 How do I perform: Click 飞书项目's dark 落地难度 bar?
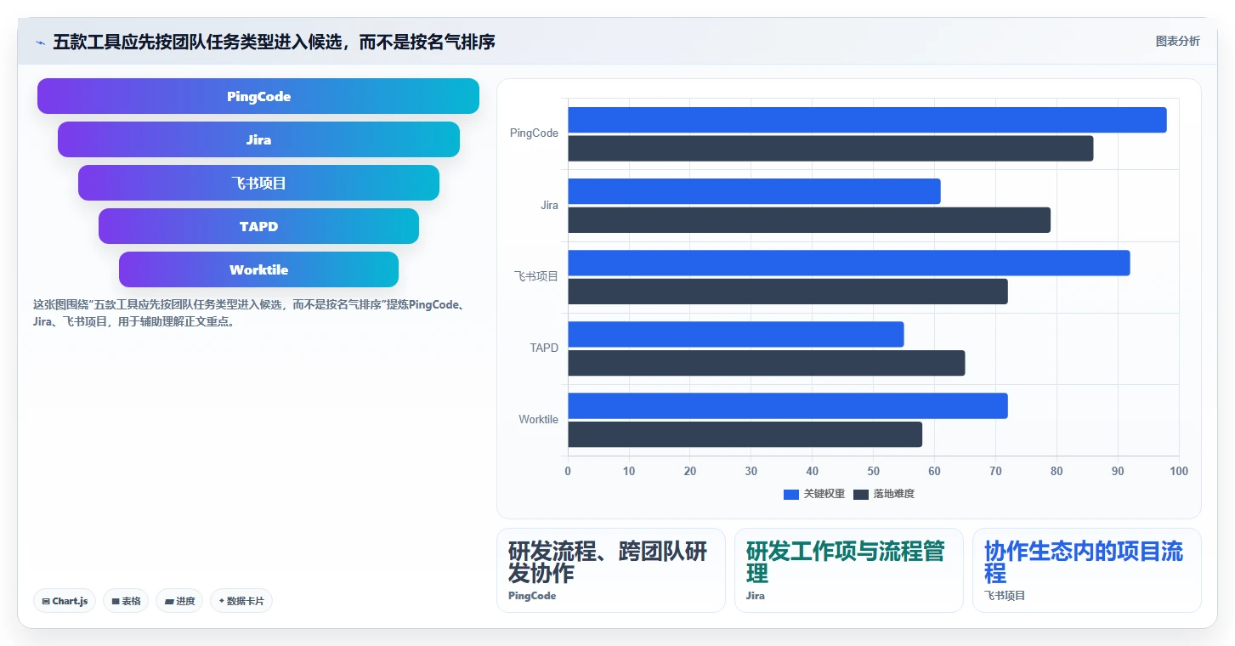pyautogui.click(x=788, y=292)
